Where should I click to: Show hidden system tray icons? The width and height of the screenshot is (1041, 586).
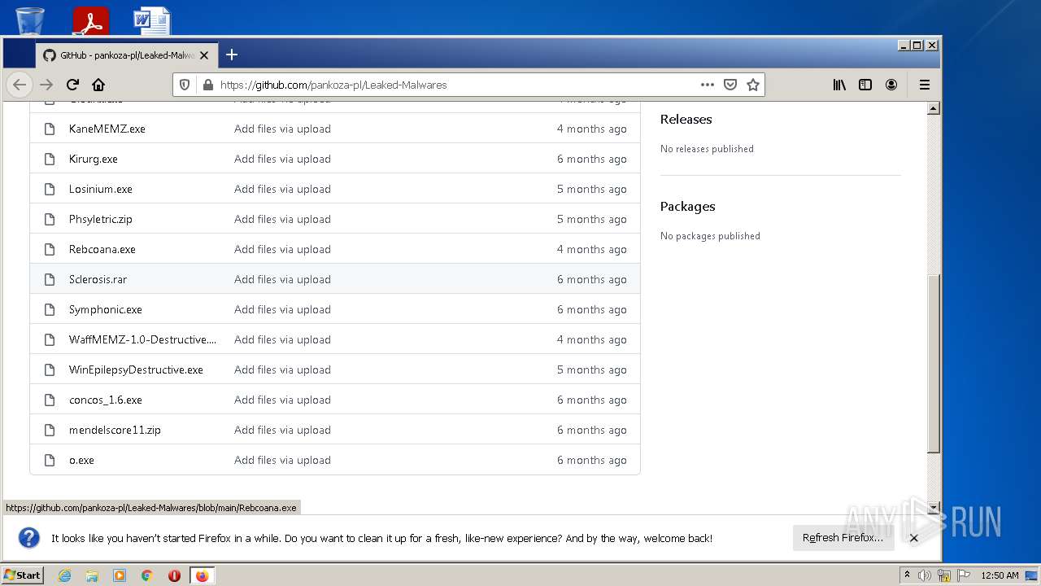pyautogui.click(x=907, y=575)
